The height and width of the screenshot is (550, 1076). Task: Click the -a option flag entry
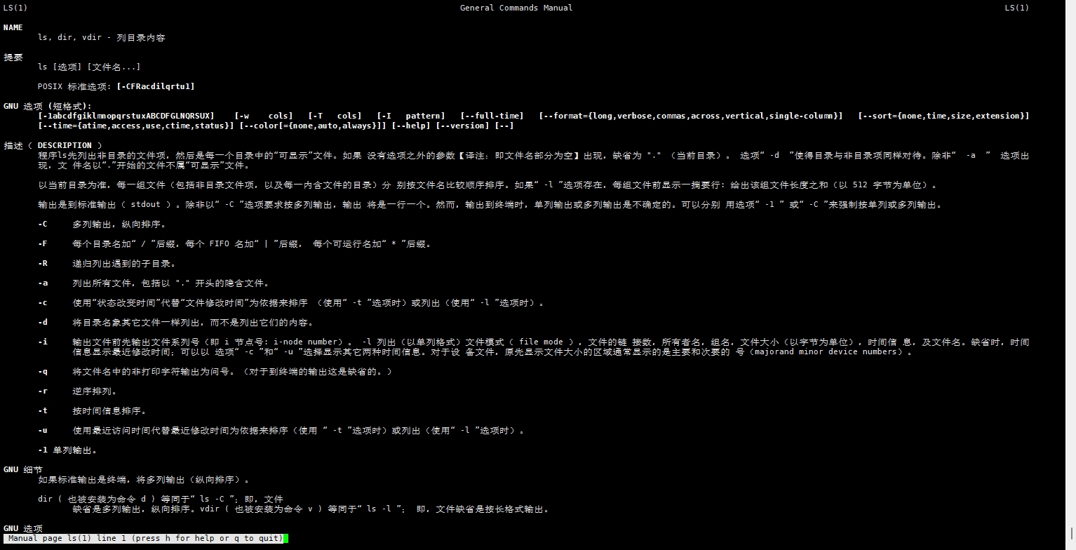(x=43, y=283)
